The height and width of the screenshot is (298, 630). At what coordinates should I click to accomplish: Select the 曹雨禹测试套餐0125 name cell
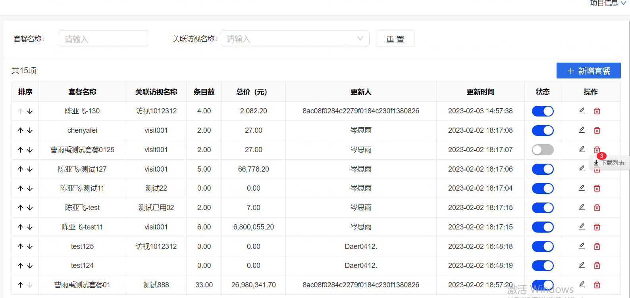(82, 150)
